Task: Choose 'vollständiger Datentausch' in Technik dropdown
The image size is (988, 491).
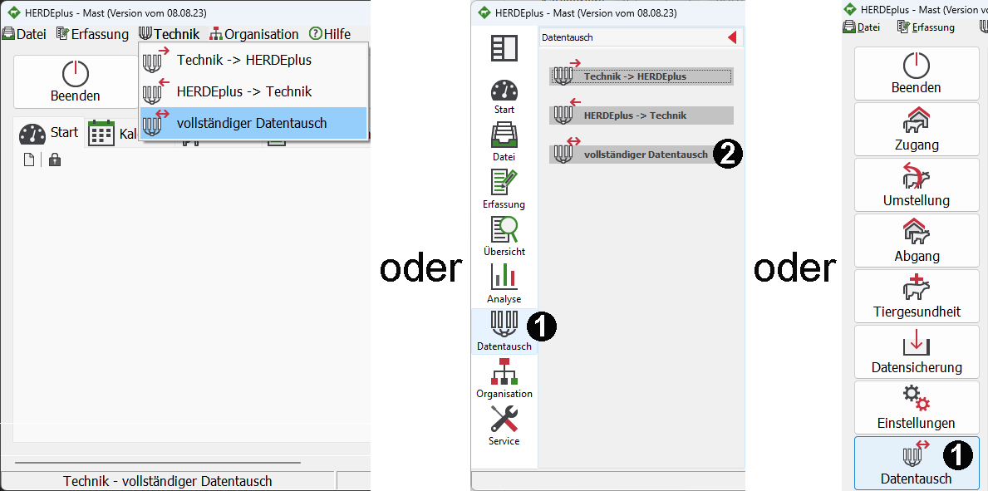Action: point(253,123)
